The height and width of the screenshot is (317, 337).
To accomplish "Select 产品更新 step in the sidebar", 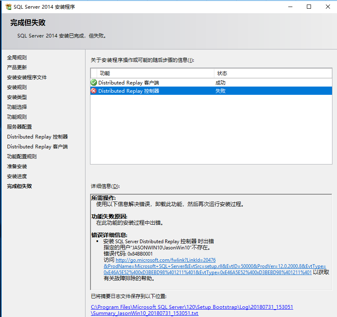I will point(17,67).
